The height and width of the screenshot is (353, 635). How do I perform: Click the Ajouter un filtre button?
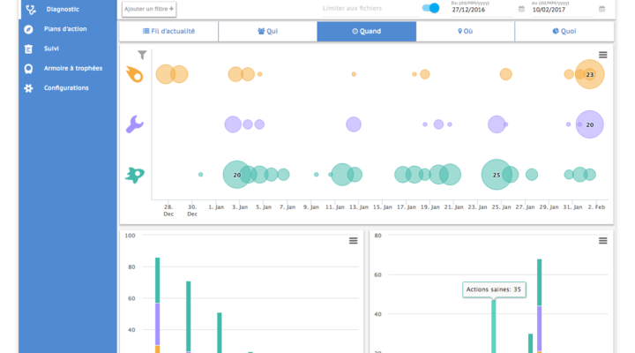(x=149, y=9)
